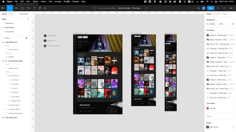
Task: Open macOS Control Center icon
Action: click(x=216, y=1)
